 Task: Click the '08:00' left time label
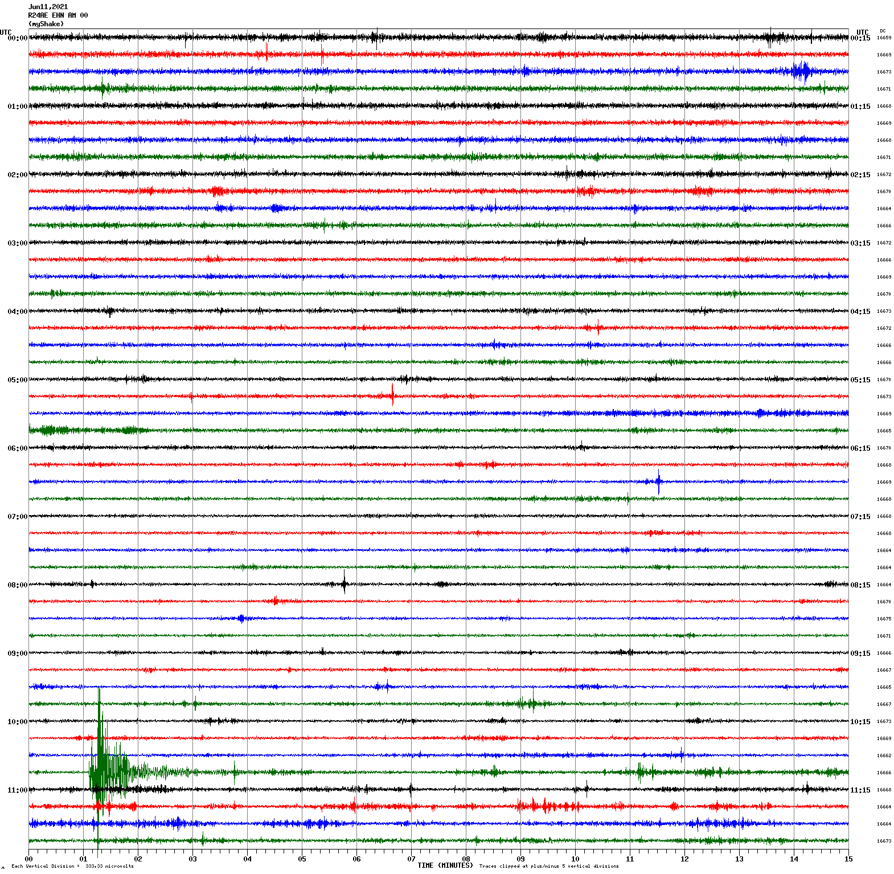click(x=18, y=585)
